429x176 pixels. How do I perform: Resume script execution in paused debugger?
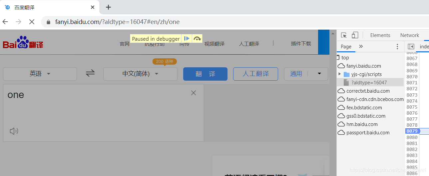coord(187,39)
